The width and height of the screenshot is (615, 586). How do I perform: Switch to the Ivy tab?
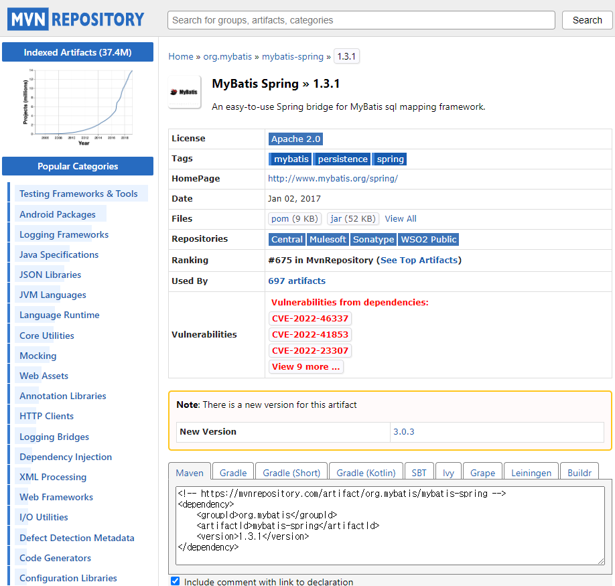(448, 472)
